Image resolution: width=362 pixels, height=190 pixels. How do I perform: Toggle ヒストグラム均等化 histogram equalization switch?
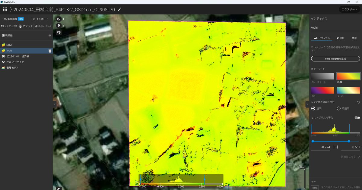tap(357, 118)
